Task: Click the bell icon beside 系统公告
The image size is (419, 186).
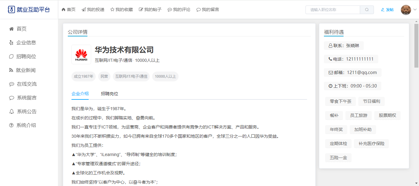Action: (12, 112)
